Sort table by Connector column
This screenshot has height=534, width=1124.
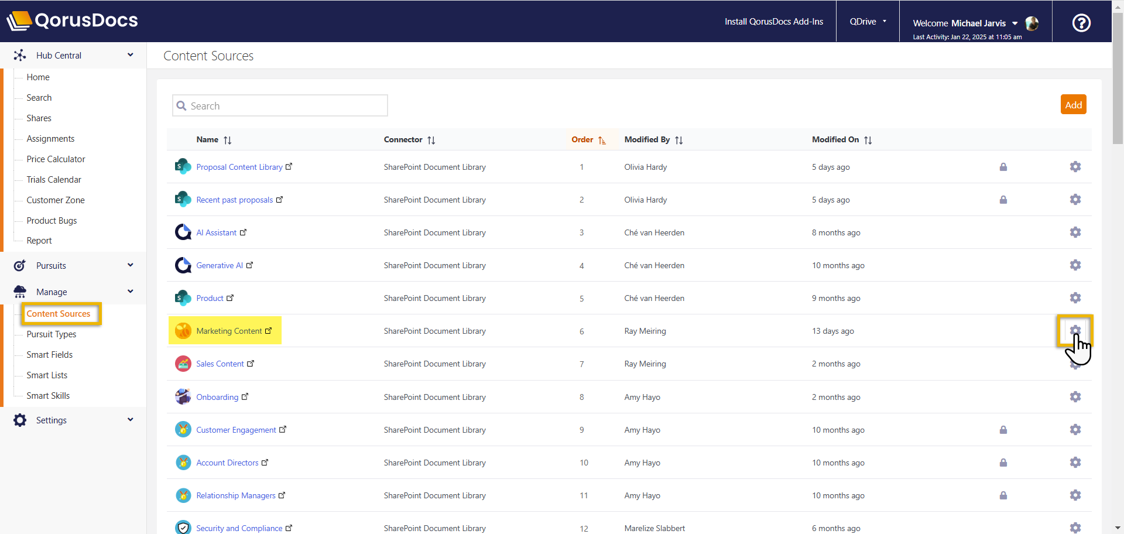click(409, 139)
